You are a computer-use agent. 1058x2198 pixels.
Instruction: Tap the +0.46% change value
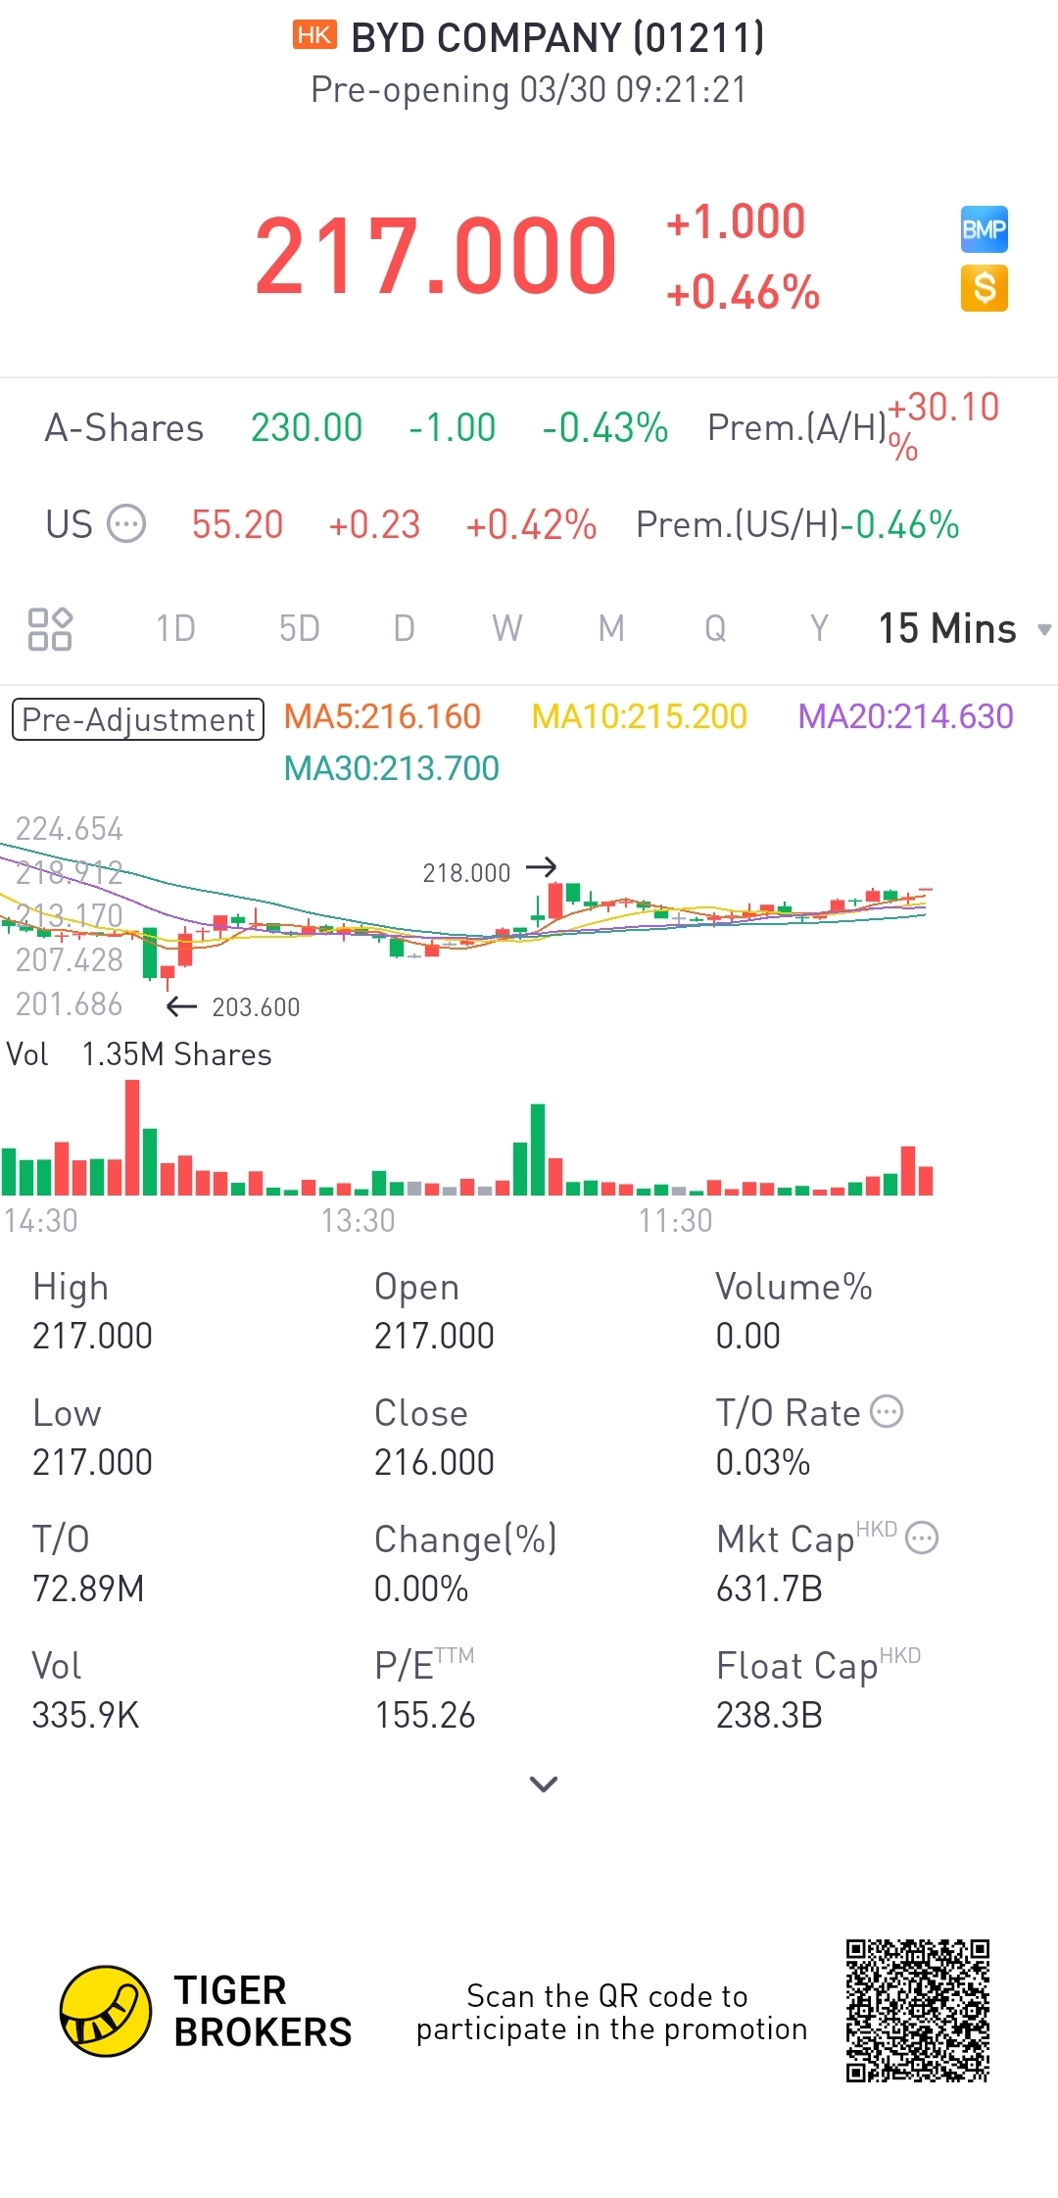[743, 292]
